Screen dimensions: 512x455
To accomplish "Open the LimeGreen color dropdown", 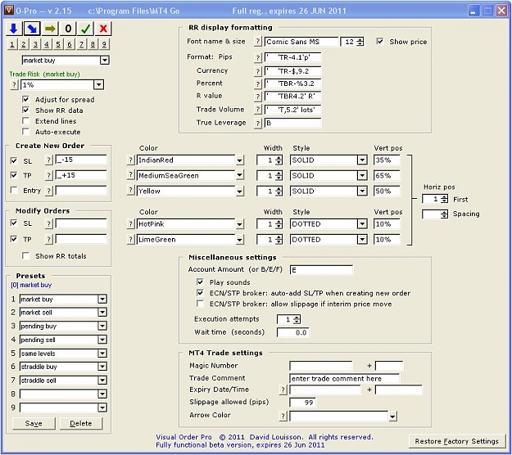I will tap(240, 240).
